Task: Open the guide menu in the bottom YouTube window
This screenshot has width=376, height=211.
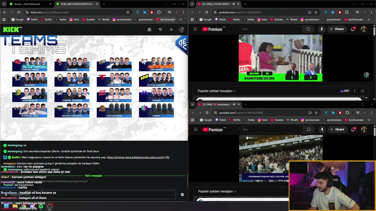Action: (196, 129)
